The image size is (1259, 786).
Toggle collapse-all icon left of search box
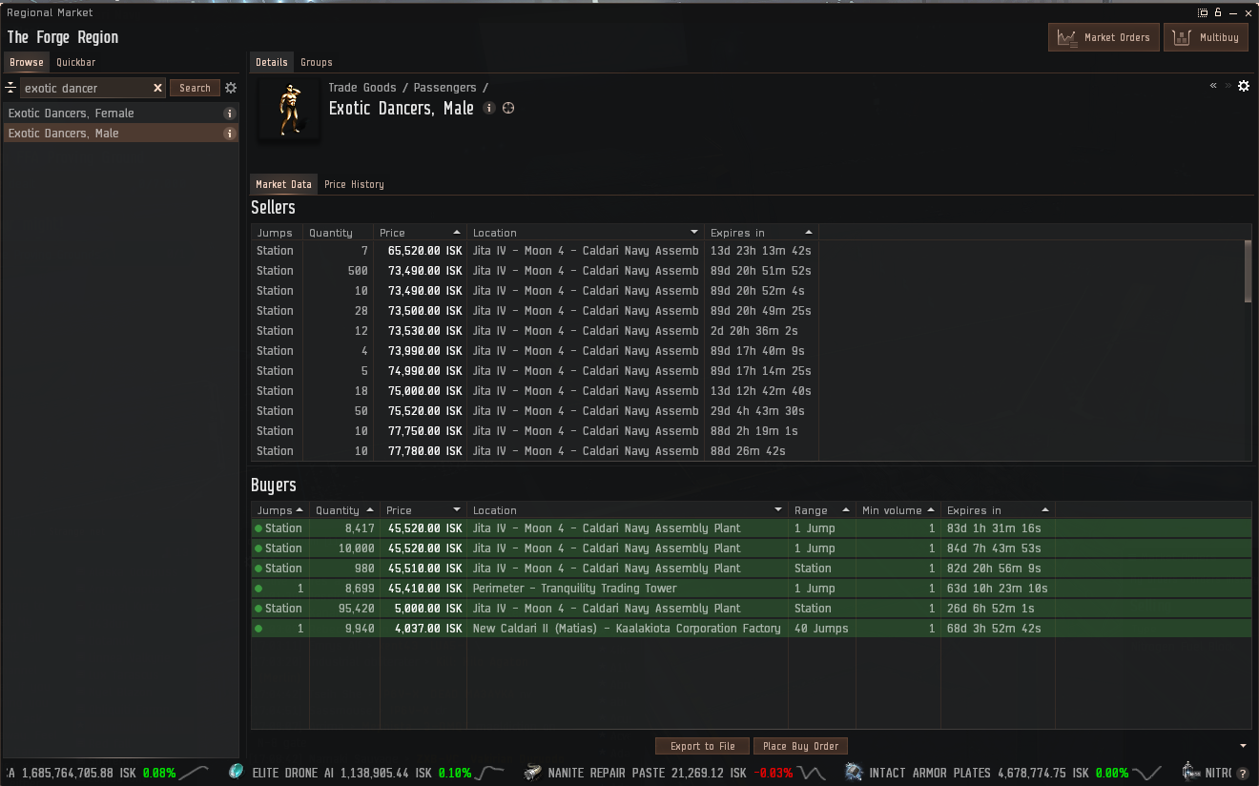point(11,88)
